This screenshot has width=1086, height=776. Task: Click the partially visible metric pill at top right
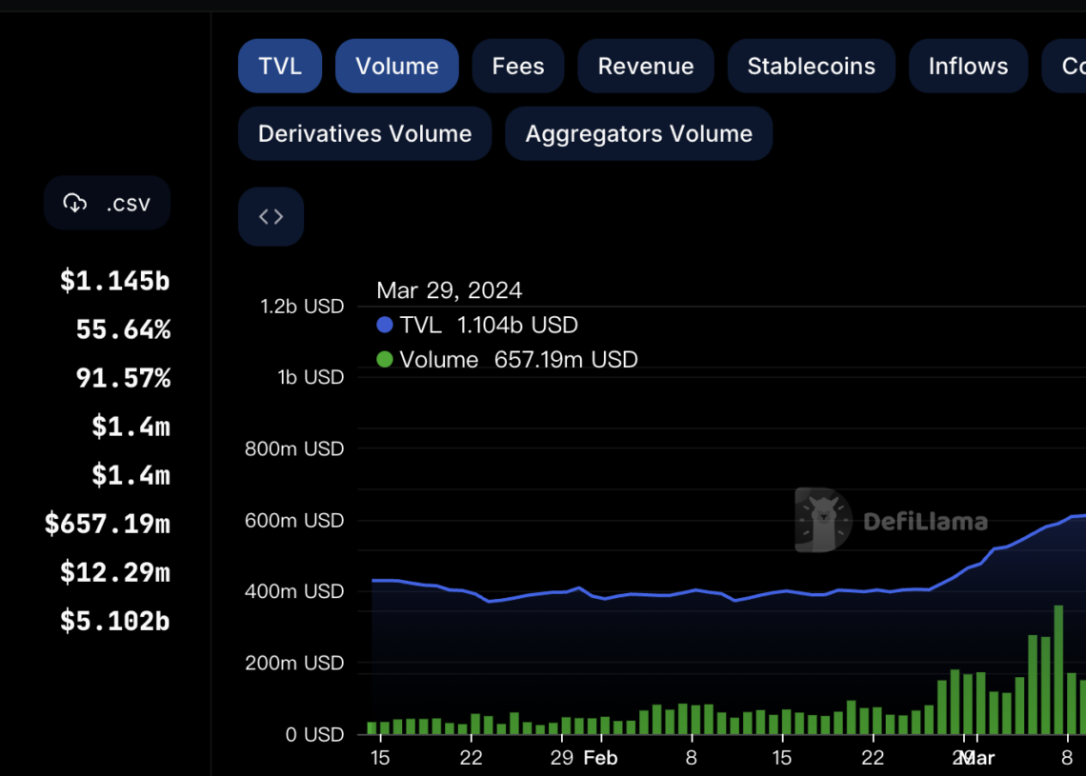(x=1072, y=66)
